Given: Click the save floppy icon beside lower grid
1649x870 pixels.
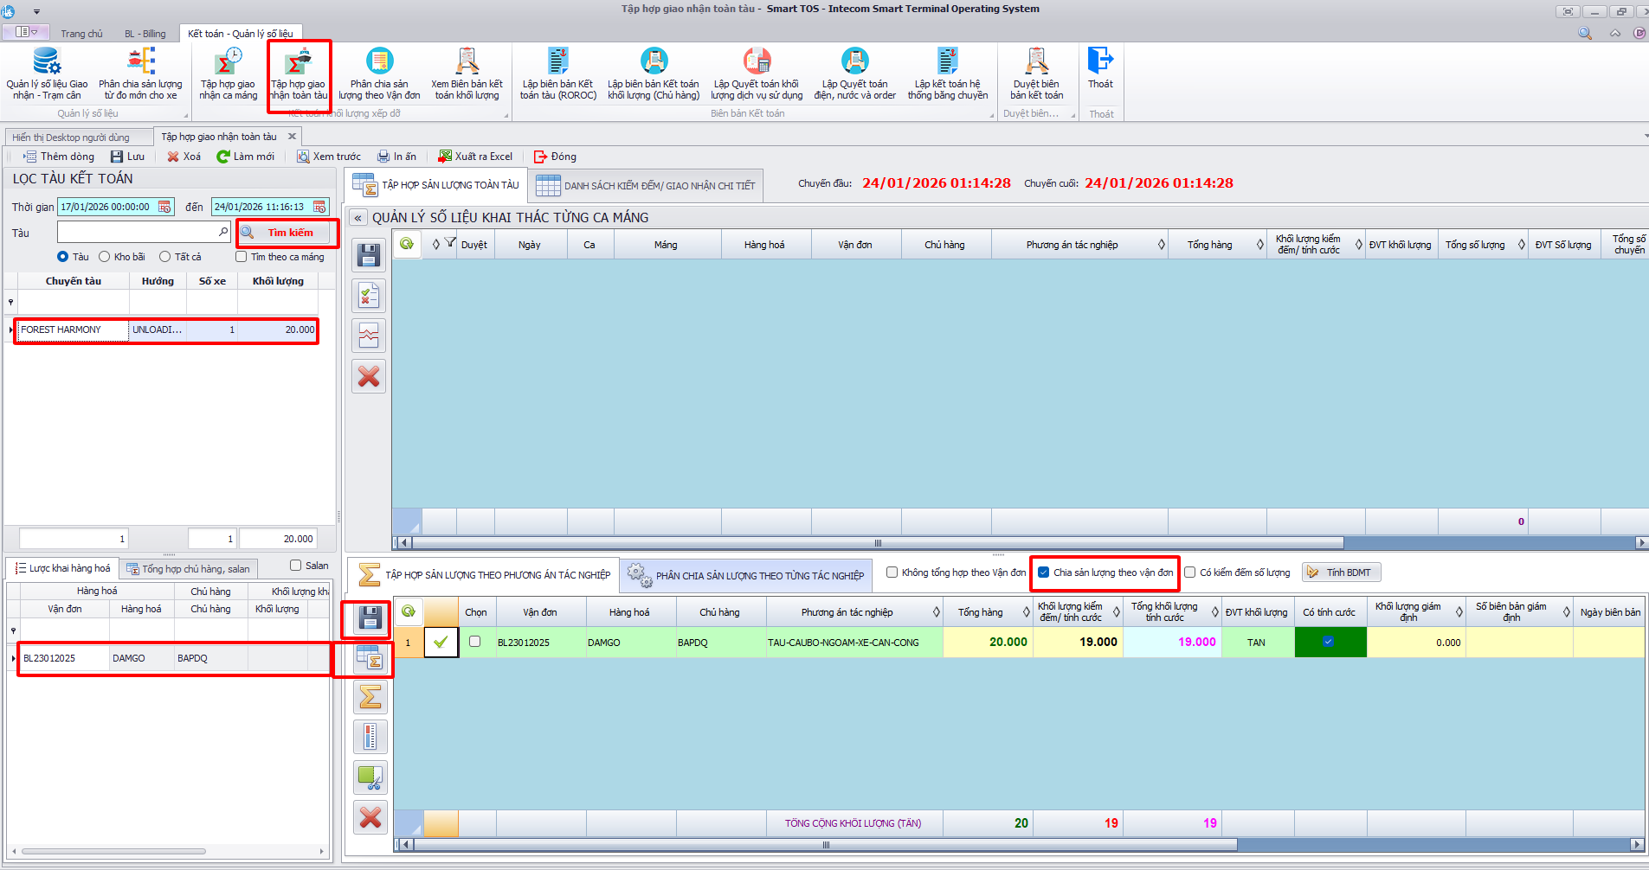Looking at the screenshot, I should pos(370,617).
